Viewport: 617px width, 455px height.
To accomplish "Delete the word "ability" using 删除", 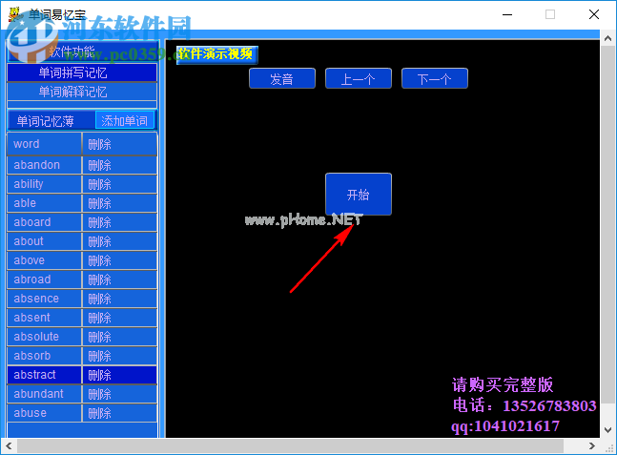I will (118, 184).
